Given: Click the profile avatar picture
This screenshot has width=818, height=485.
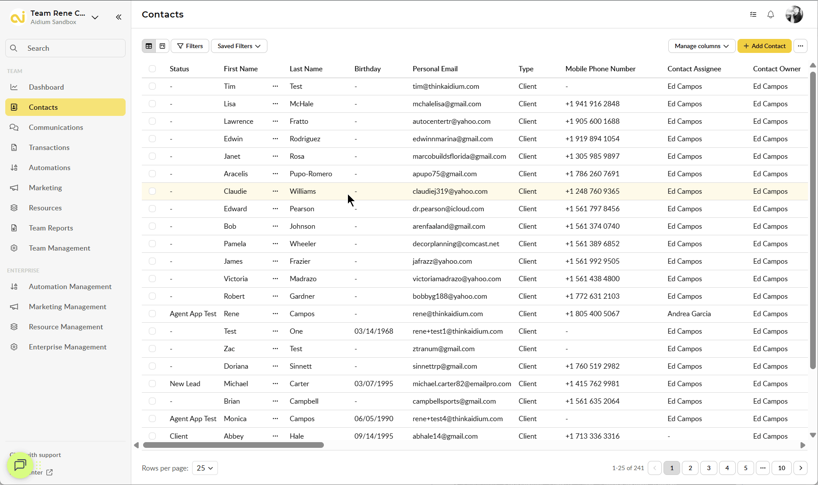Looking at the screenshot, I should 794,14.
